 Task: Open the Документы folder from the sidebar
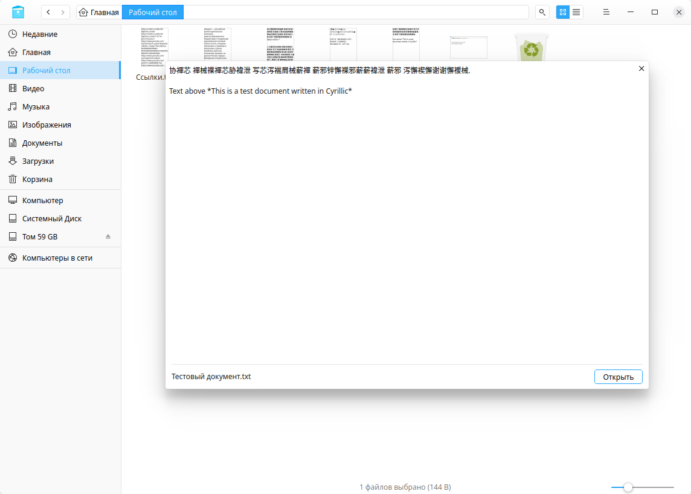pyautogui.click(x=13, y=143)
